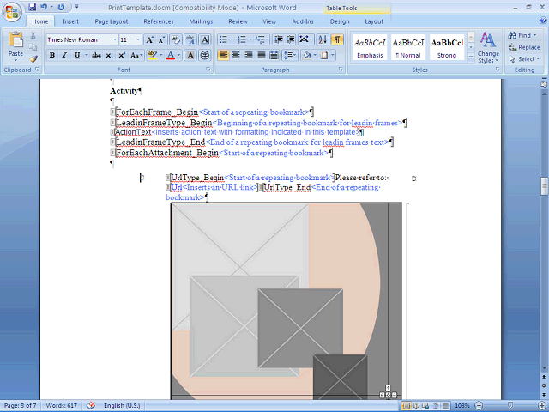The image size is (549, 412).
Task: Apply character shading icon
Action: (190, 55)
